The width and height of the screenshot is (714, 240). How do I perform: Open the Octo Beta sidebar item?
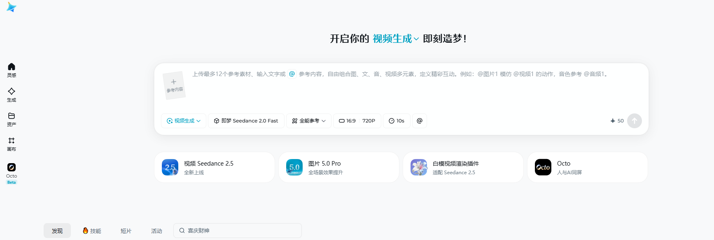[12, 173]
